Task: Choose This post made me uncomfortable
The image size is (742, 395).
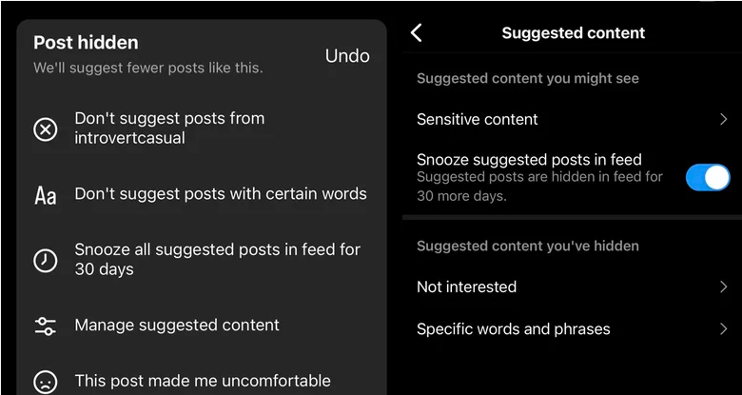Action: pyautogui.click(x=203, y=381)
